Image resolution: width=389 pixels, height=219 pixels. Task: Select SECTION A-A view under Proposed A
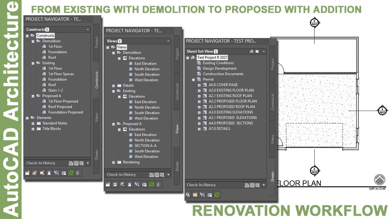(x=146, y=146)
